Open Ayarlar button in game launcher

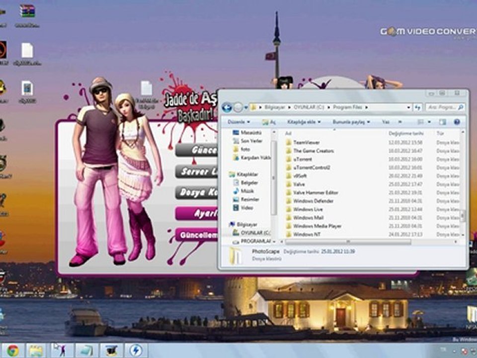point(197,214)
